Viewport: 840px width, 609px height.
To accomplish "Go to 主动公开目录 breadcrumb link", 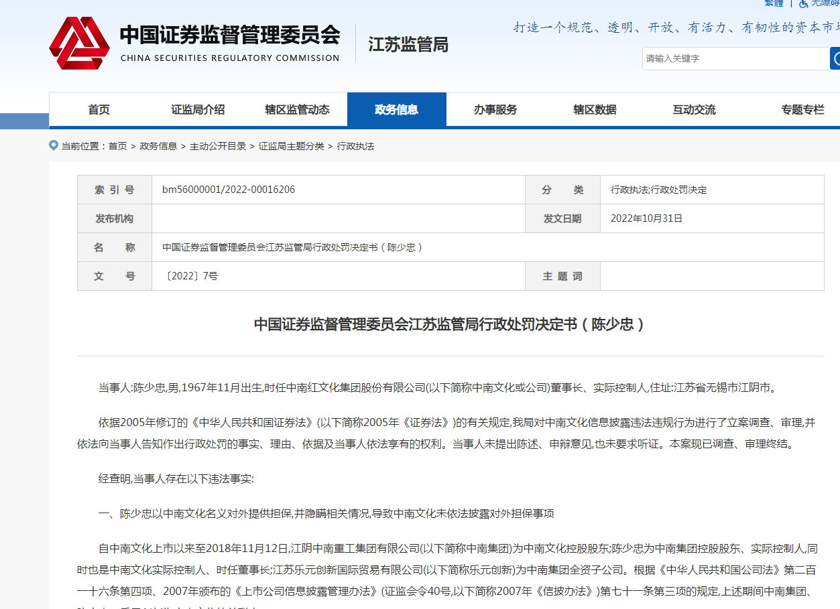I will (218, 146).
